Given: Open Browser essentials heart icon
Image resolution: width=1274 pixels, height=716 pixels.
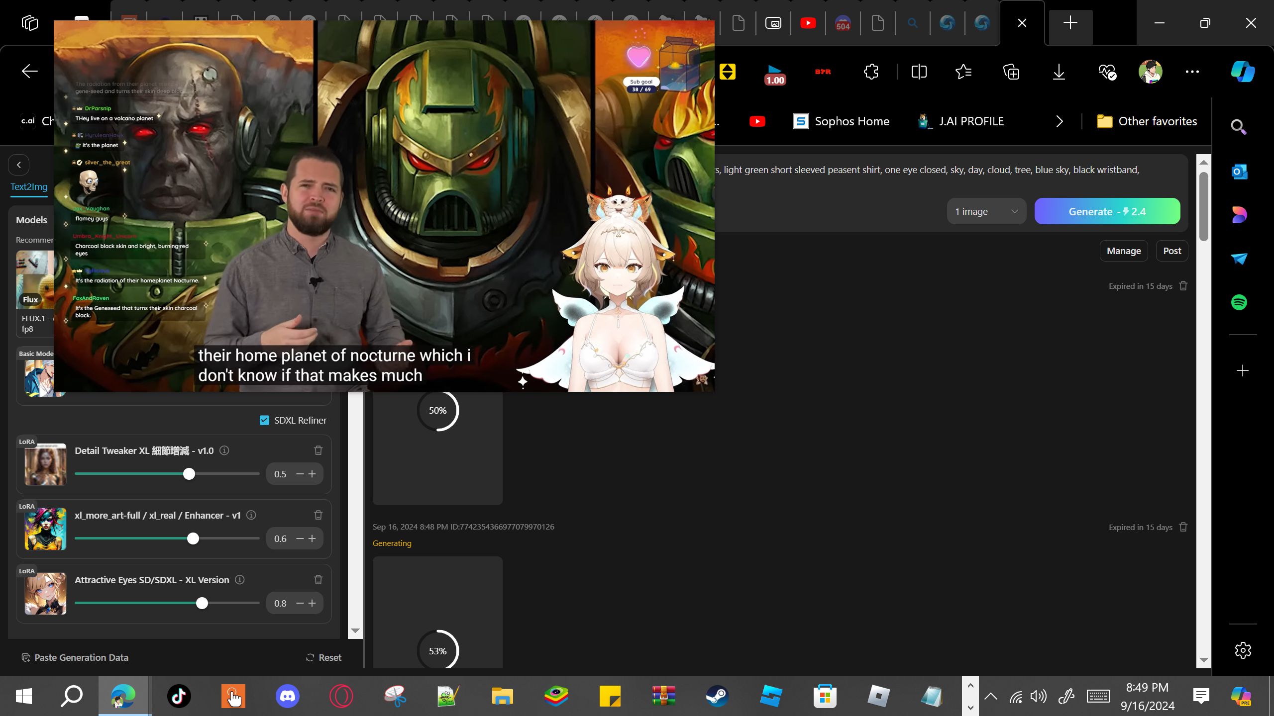Looking at the screenshot, I should click(1107, 72).
